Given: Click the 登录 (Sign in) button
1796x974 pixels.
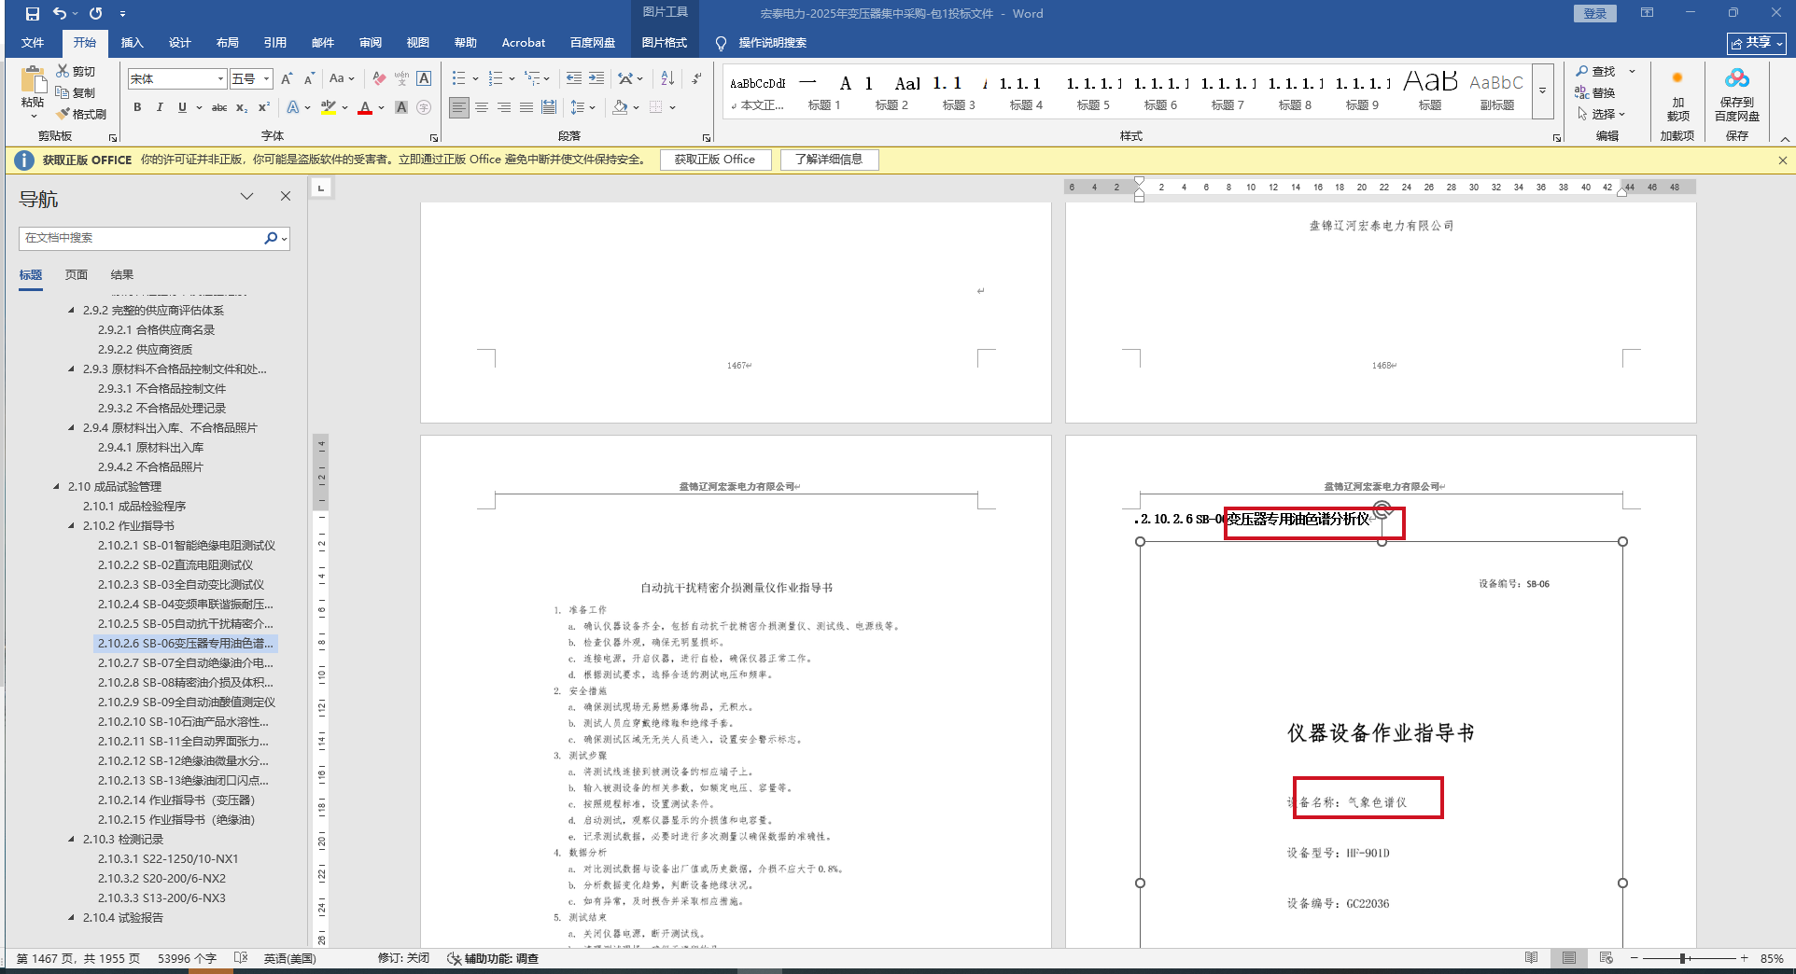Looking at the screenshot, I should 1595,13.
